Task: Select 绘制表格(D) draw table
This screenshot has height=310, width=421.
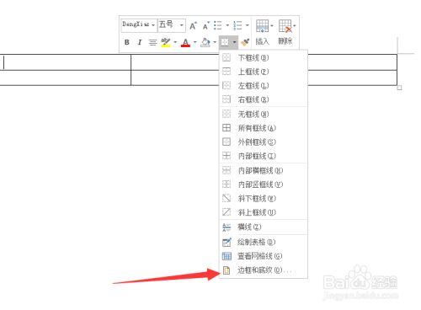Action: click(264, 242)
